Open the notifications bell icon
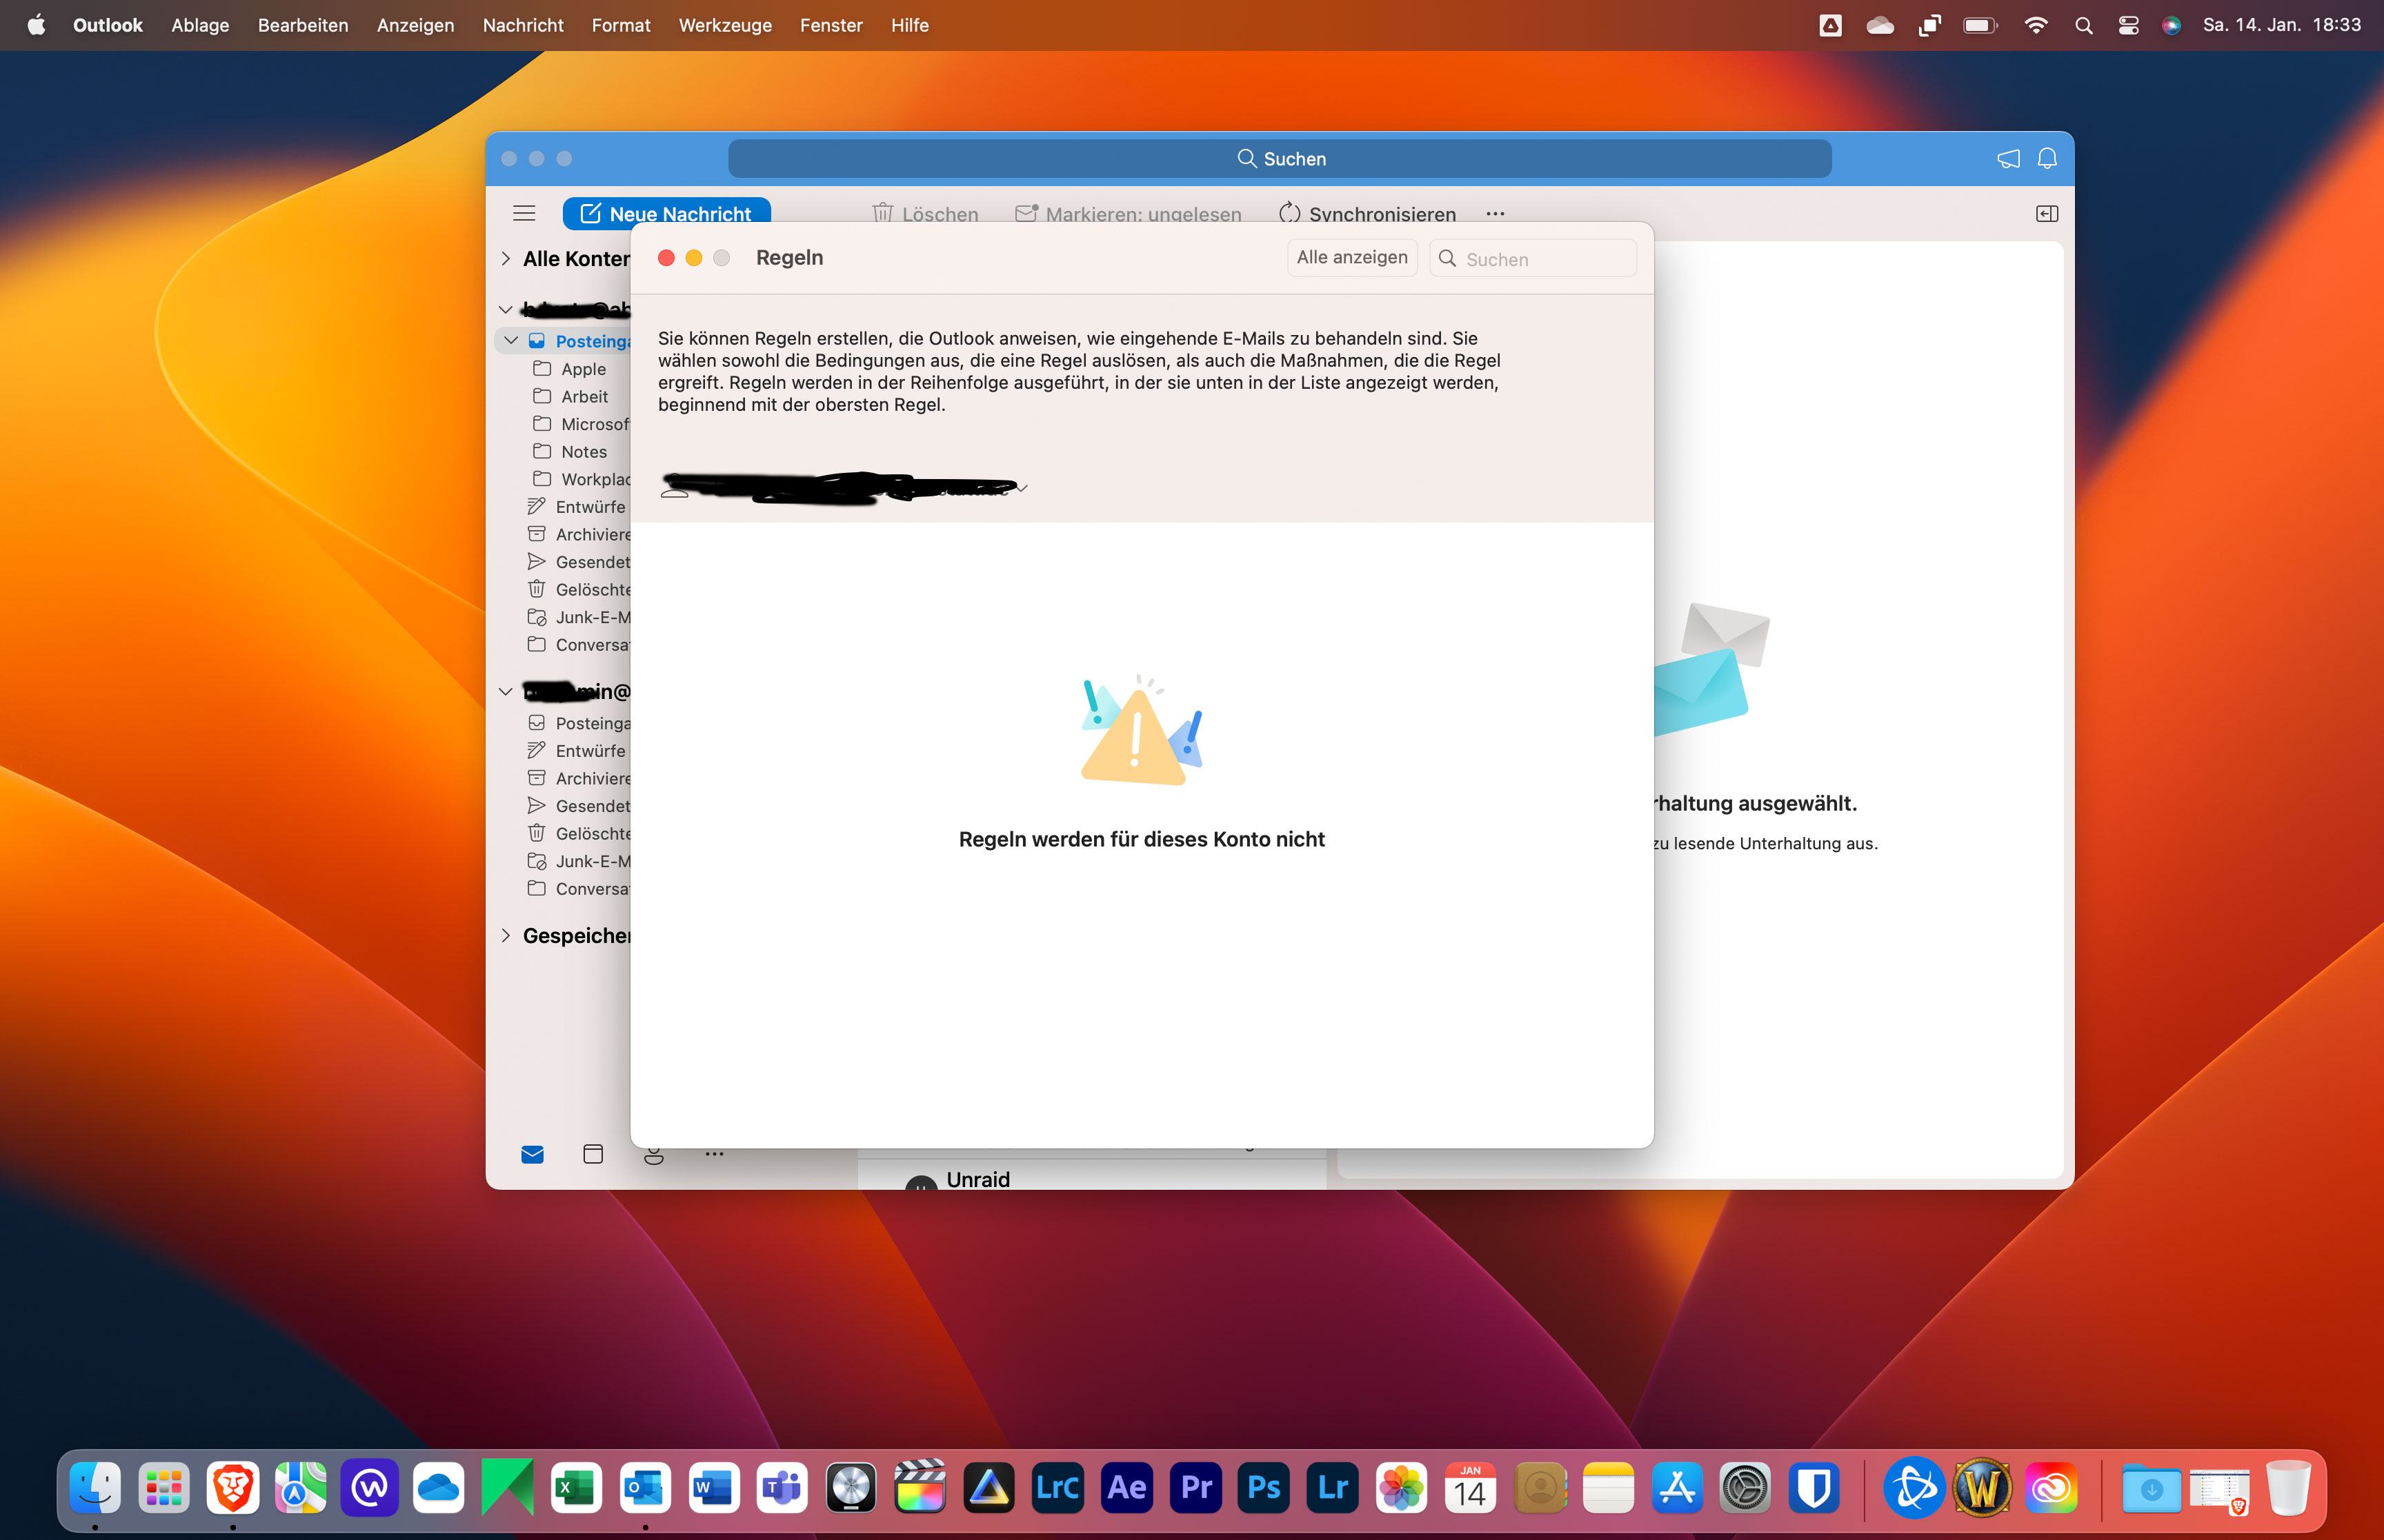The image size is (2384, 1540). click(2047, 159)
